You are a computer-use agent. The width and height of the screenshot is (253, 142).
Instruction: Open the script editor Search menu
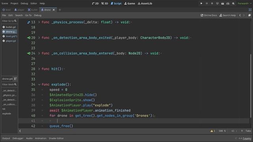[x=19, y=15]
